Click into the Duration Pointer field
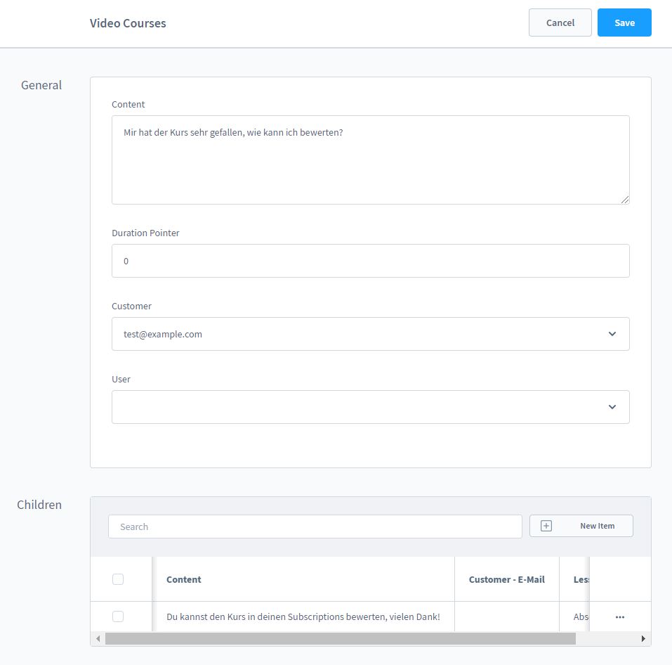 [x=370, y=261]
